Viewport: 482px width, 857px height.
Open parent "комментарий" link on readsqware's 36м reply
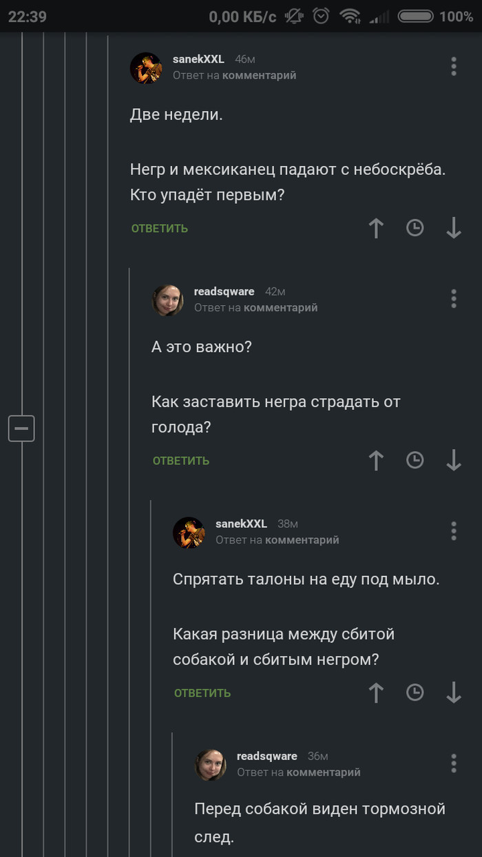coord(323,772)
